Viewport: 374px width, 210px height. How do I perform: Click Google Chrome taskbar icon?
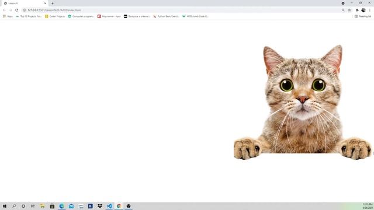119,206
